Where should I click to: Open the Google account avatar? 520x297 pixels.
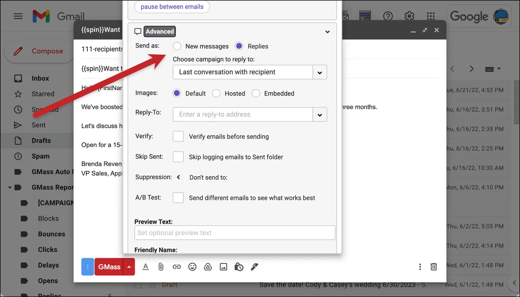coord(501,16)
